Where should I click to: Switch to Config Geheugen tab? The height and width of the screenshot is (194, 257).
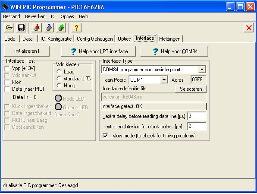tap(95, 39)
